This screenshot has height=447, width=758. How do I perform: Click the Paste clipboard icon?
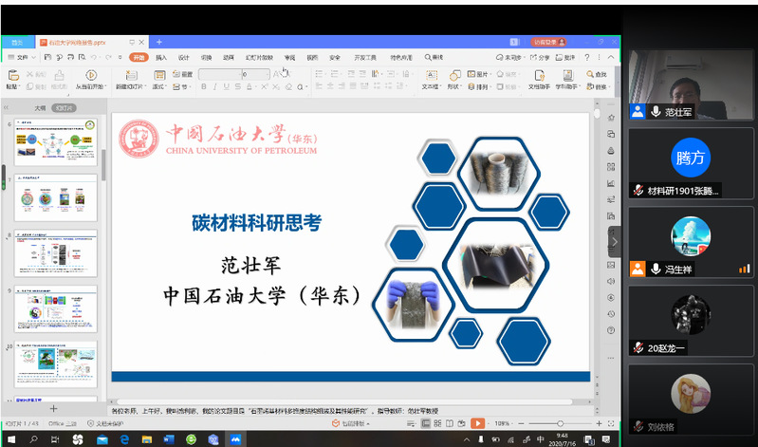[x=13, y=75]
